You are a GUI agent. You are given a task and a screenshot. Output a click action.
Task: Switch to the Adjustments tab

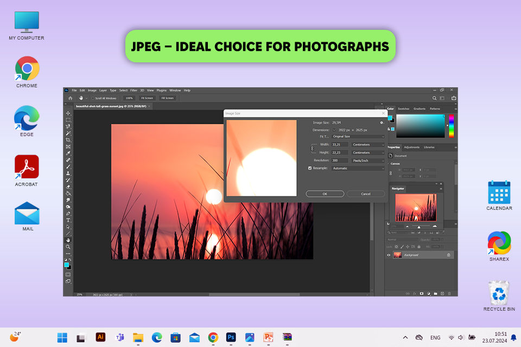(412, 147)
